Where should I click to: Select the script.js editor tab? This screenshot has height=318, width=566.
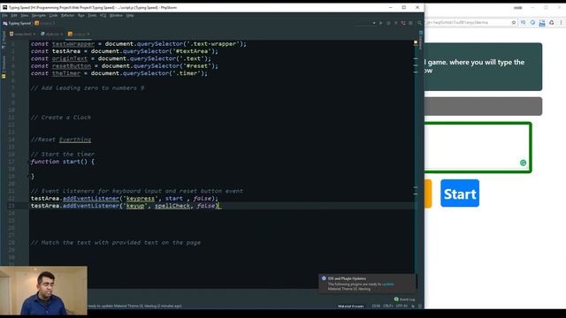pyautogui.click(x=79, y=34)
